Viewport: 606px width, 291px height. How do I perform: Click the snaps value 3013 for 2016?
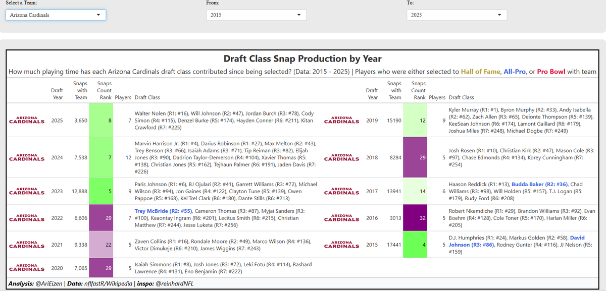click(x=395, y=218)
